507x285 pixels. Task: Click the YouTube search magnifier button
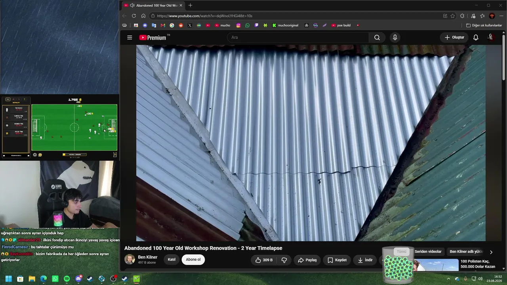pos(377,38)
